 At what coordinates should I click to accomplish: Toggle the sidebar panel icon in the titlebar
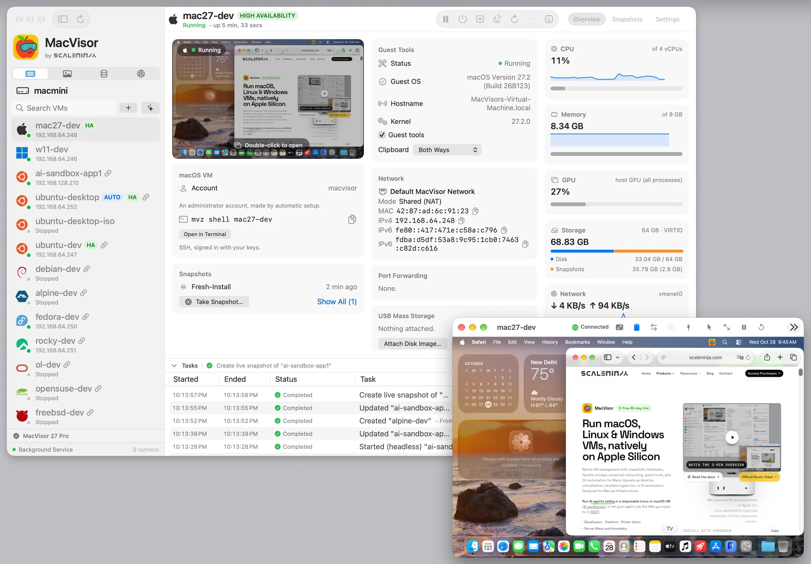pyautogui.click(x=63, y=19)
